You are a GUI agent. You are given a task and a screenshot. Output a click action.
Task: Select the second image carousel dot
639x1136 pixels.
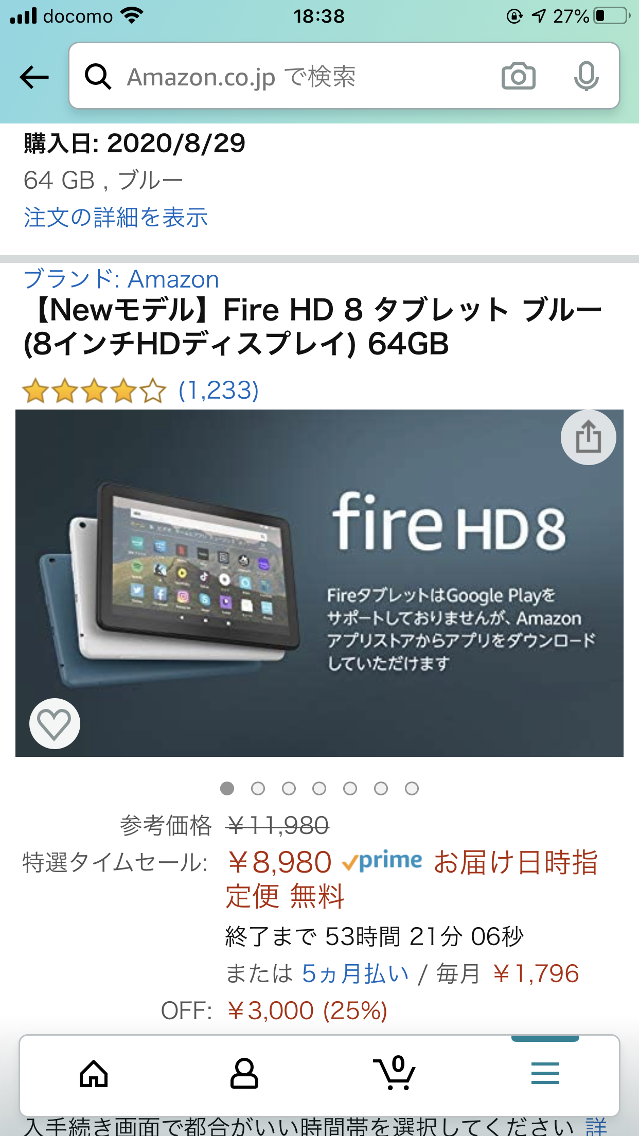[258, 788]
